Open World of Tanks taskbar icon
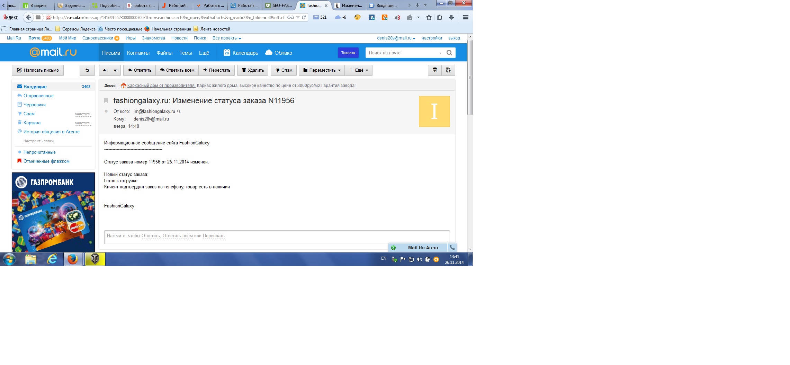 pyautogui.click(x=95, y=259)
